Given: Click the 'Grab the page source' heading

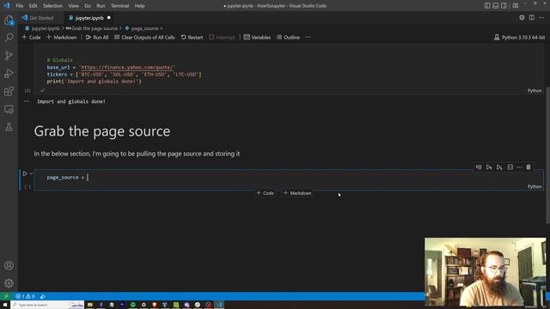Looking at the screenshot, I should (102, 131).
